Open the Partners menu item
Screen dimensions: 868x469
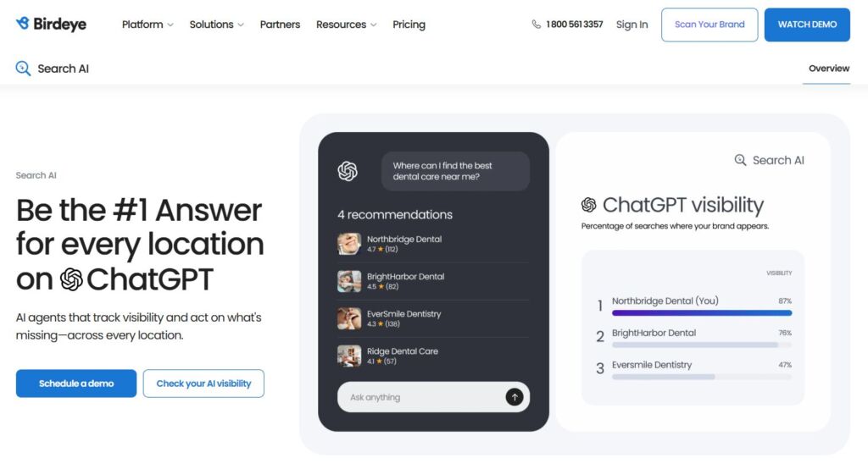coord(280,25)
